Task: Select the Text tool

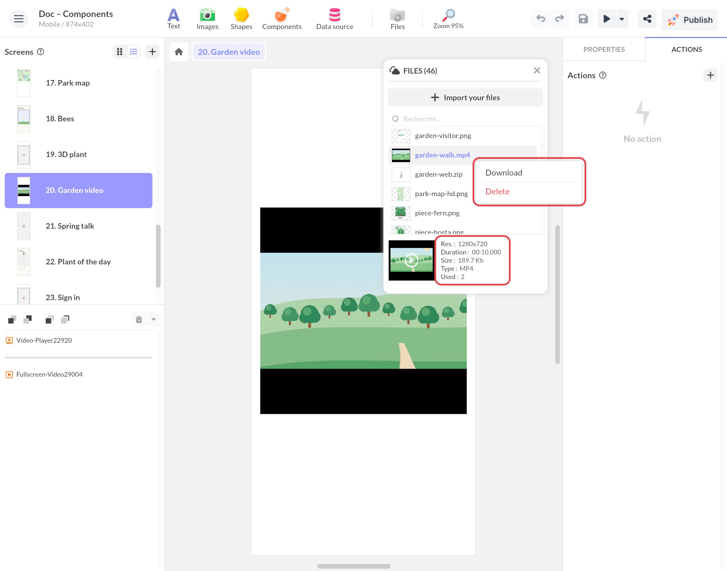Action: pos(174,19)
